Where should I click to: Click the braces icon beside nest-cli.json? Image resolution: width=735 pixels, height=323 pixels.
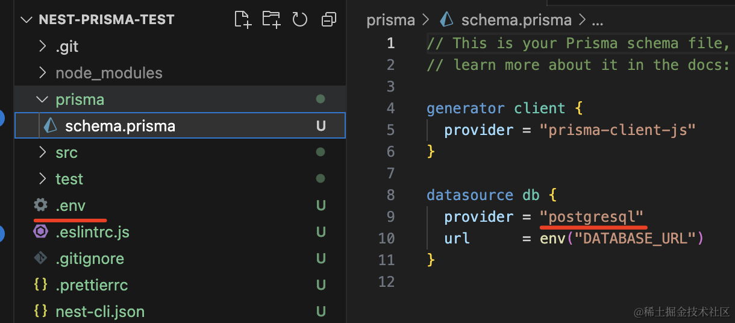point(40,312)
